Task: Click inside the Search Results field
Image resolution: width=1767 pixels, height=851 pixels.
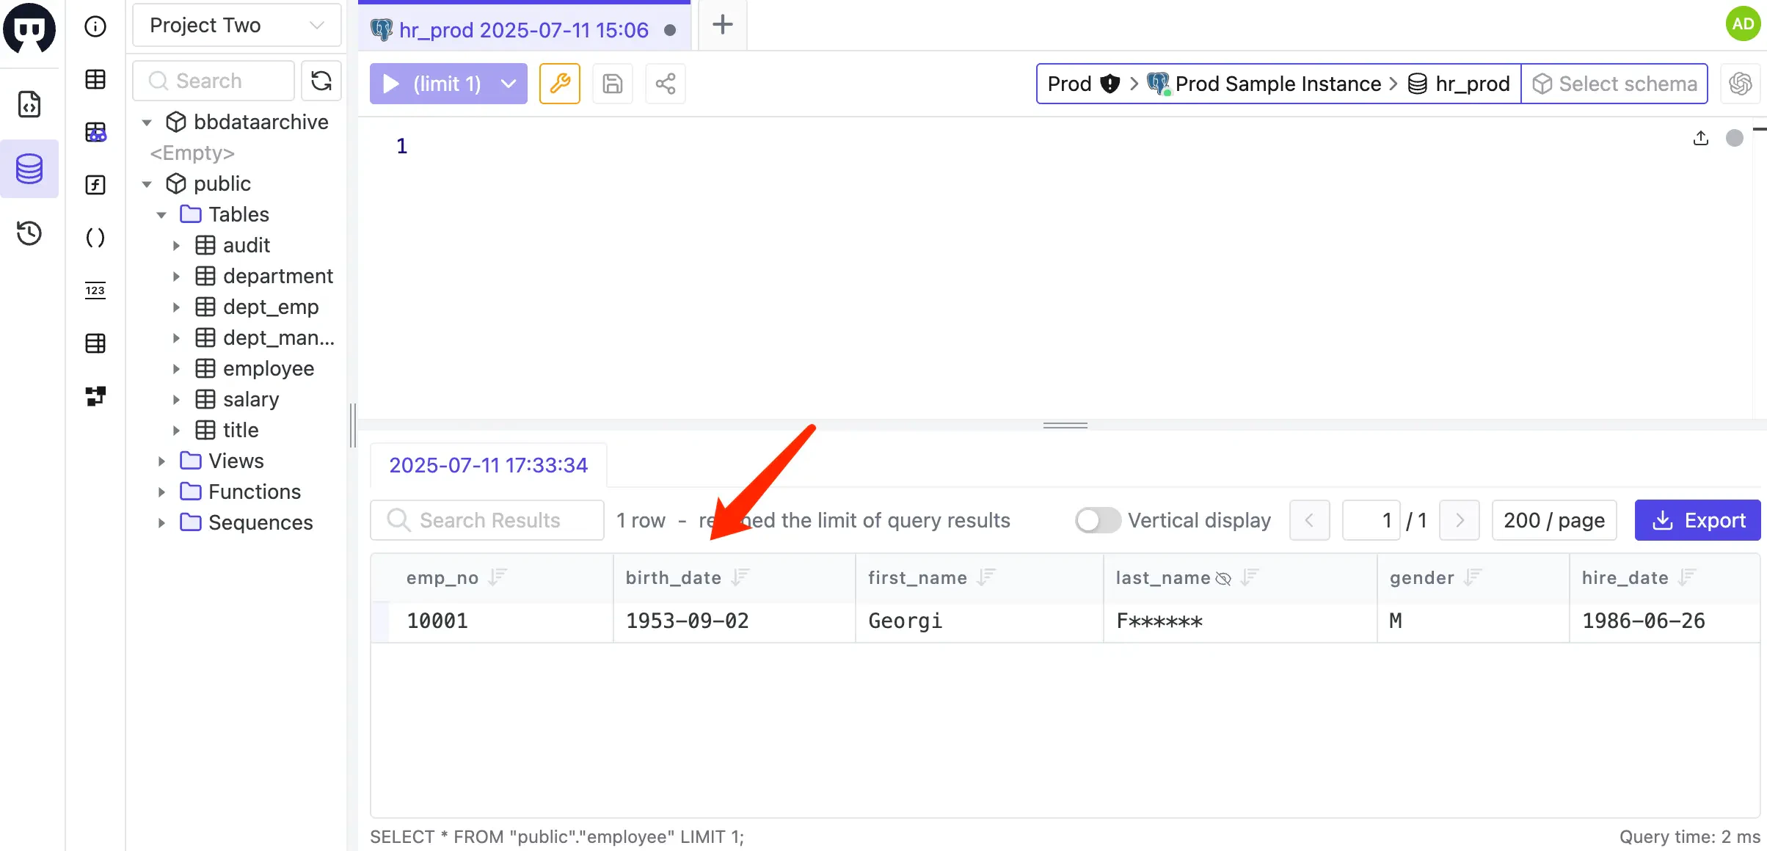Action: (488, 519)
